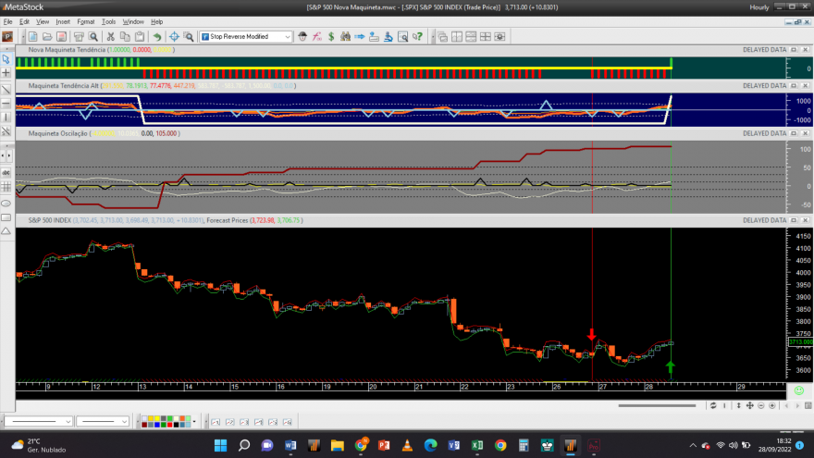Select the text abc tool in sidebar

pos(6,172)
